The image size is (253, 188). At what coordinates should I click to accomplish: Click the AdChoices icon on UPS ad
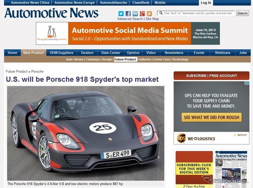(247, 83)
